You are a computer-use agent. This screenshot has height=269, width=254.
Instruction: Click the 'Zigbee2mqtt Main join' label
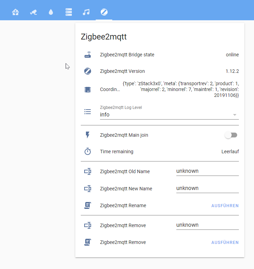(124, 135)
